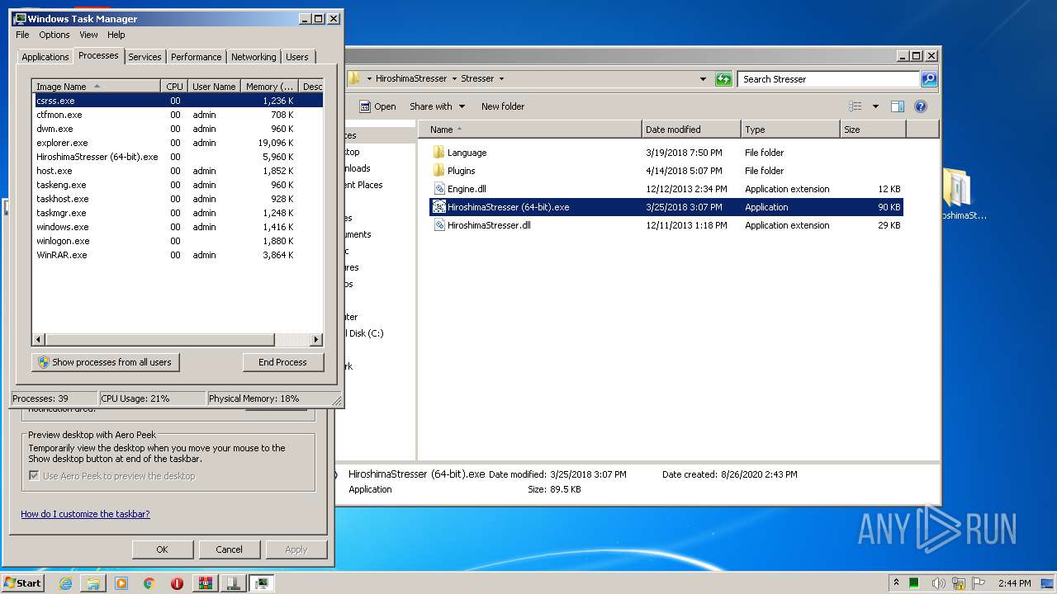Sort processes by Image Name column
Screen dimensions: 1057x594
coord(97,87)
